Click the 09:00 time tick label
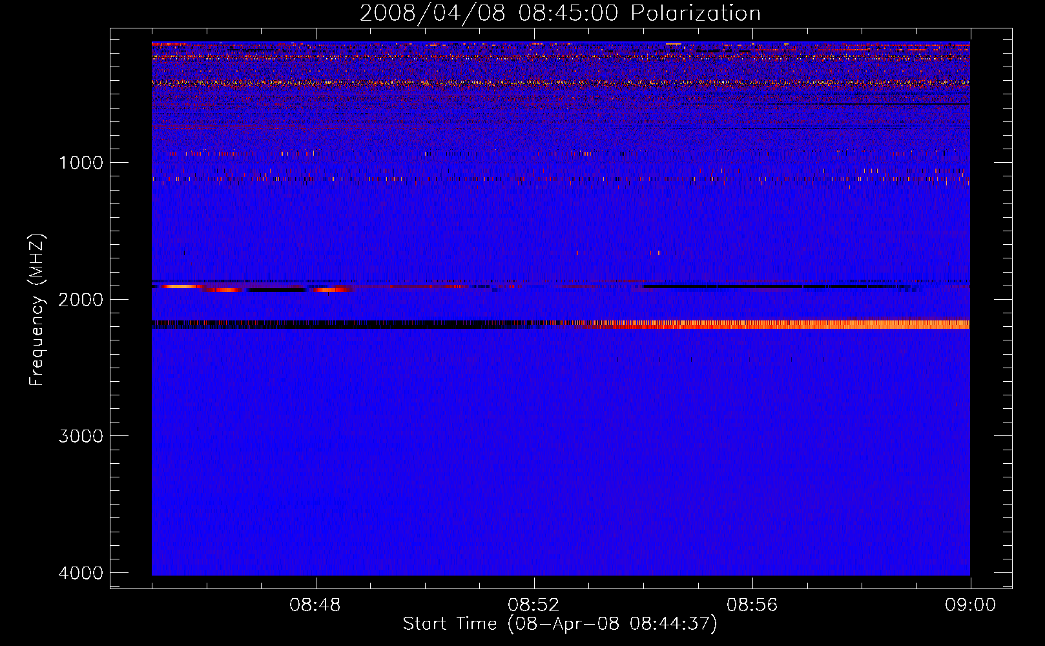 pyautogui.click(x=970, y=605)
